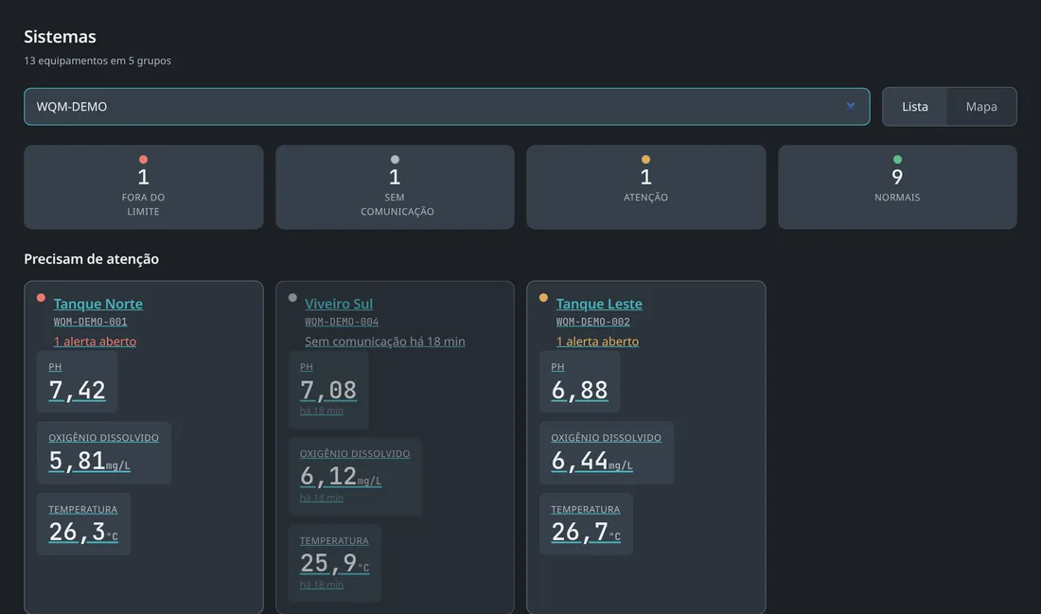Click WQM-DEMO-001 device ID

click(90, 322)
